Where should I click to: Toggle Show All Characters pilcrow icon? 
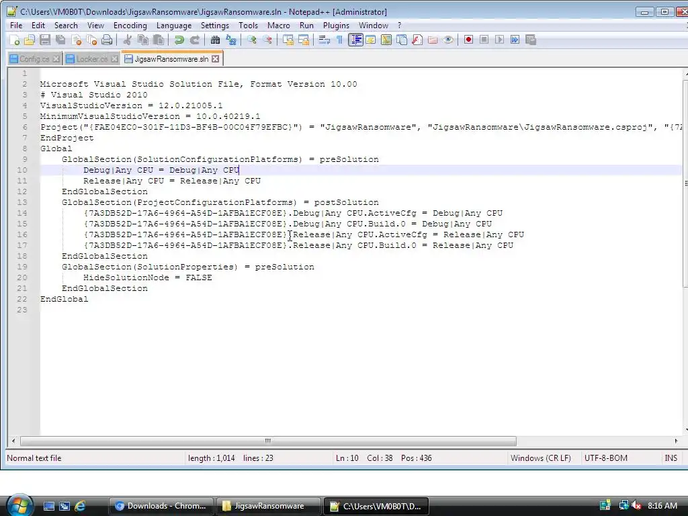[339, 40]
